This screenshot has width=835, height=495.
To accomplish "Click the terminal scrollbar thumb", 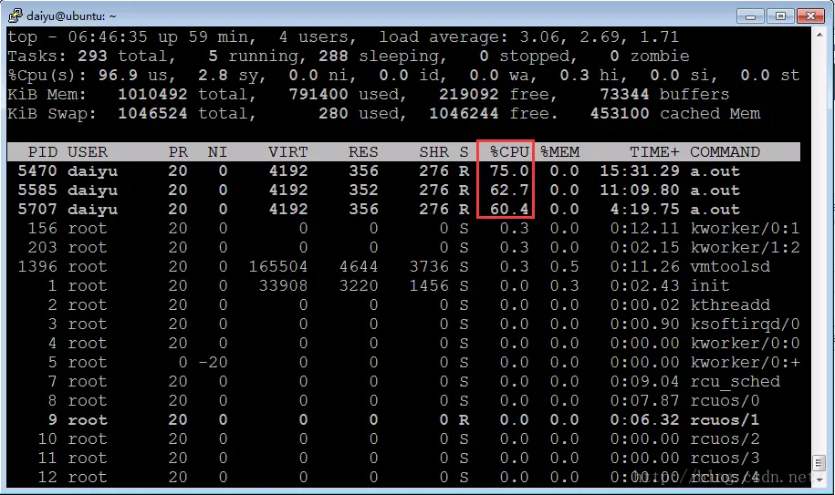I will [819, 462].
